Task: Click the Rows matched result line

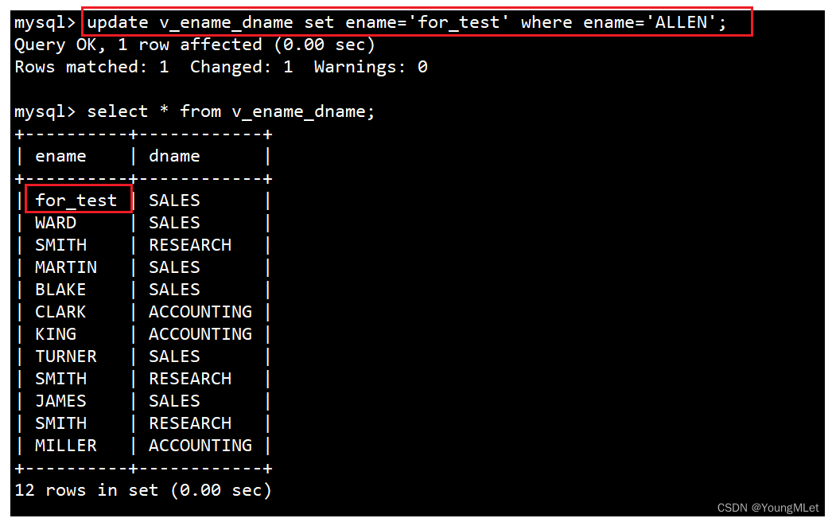Action: tap(221, 67)
